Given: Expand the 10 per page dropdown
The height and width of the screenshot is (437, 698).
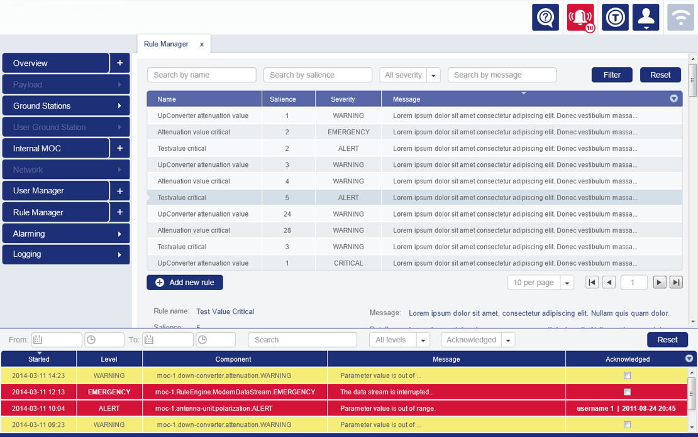Looking at the screenshot, I should (567, 283).
